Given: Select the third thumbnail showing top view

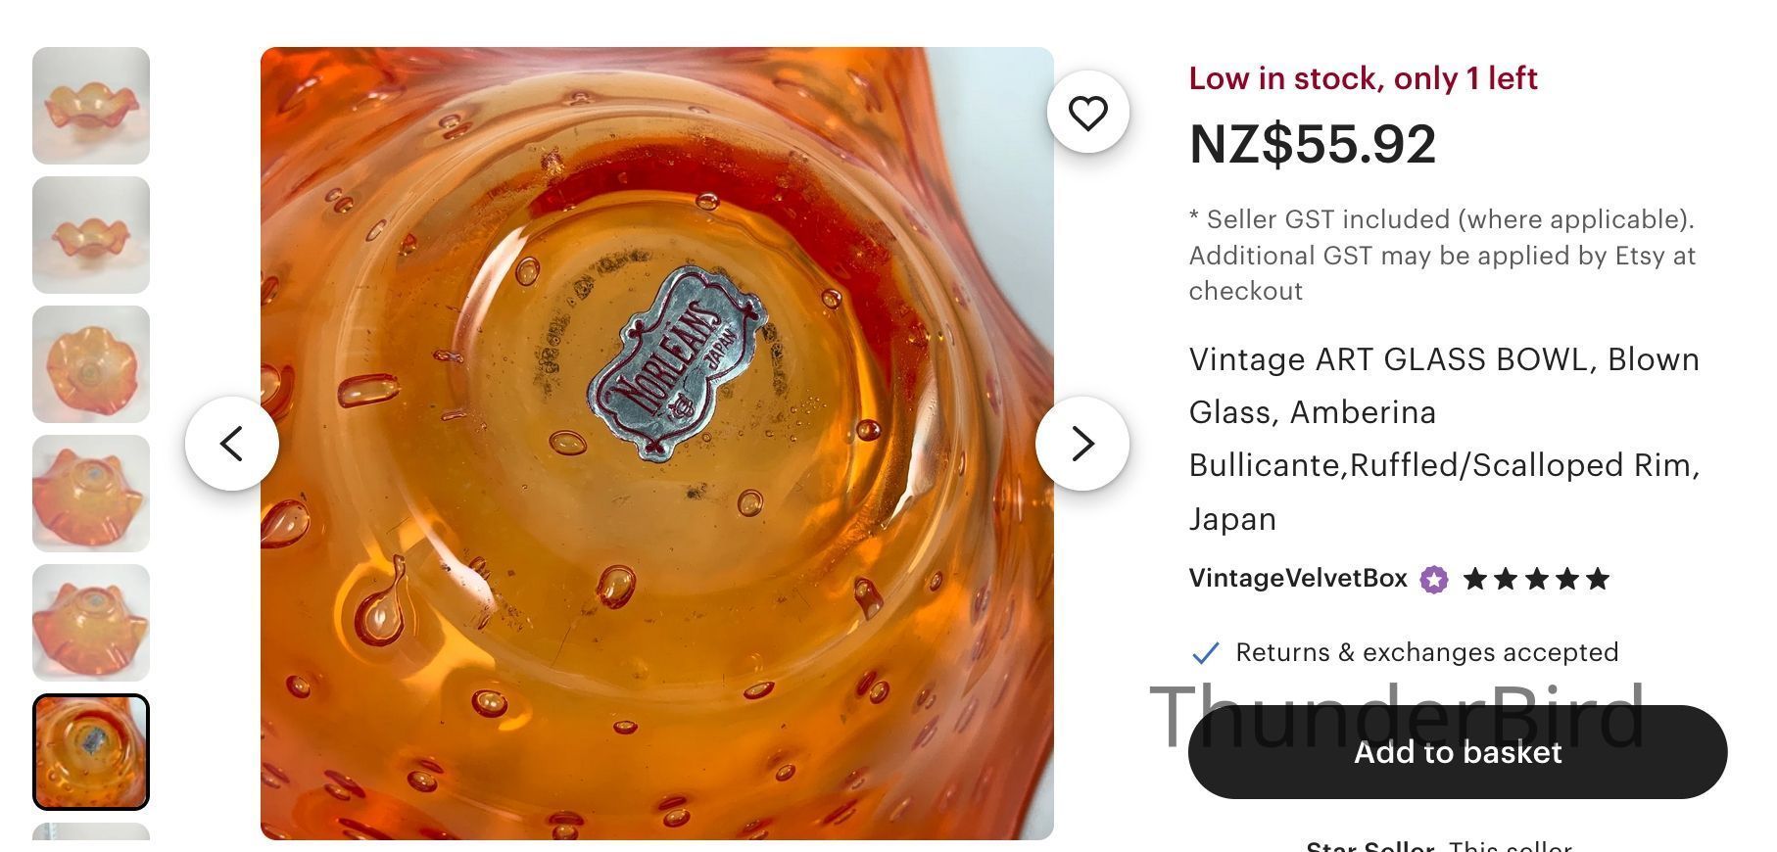Looking at the screenshot, I should 91,364.
